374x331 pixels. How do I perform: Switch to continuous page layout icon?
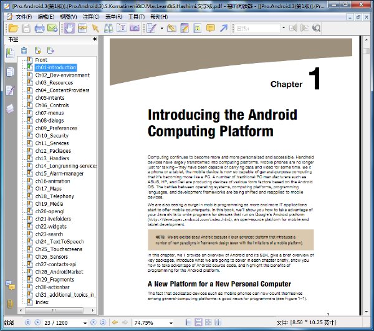click(x=198, y=322)
